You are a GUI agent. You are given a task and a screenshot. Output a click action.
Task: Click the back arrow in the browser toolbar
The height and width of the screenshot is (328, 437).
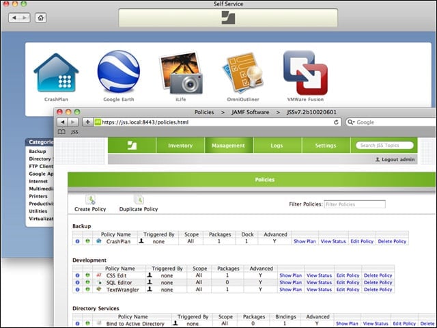click(x=62, y=122)
